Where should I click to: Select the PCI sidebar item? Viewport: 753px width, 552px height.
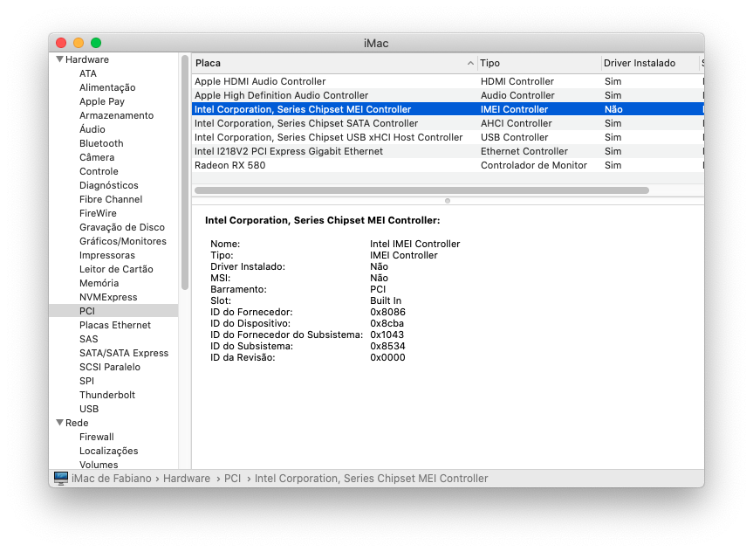point(113,311)
